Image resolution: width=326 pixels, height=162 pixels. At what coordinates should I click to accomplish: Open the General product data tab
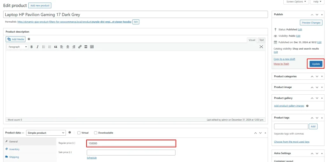pyautogui.click(x=30, y=141)
